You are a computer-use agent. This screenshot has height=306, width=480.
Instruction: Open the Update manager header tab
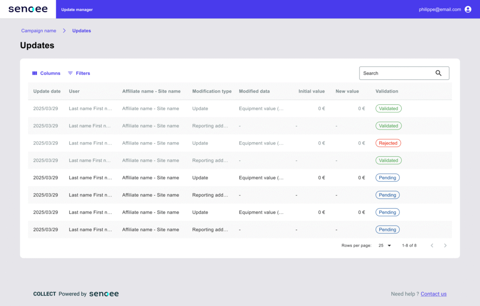(x=77, y=9)
